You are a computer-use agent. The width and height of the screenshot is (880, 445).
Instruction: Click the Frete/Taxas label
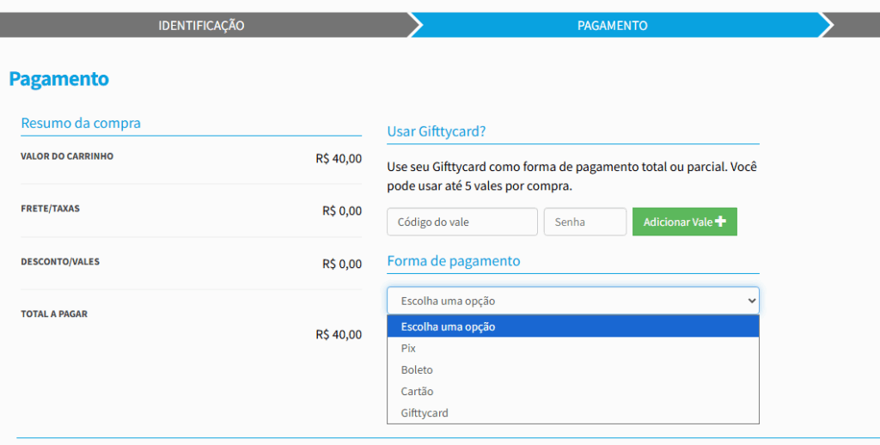50,209
